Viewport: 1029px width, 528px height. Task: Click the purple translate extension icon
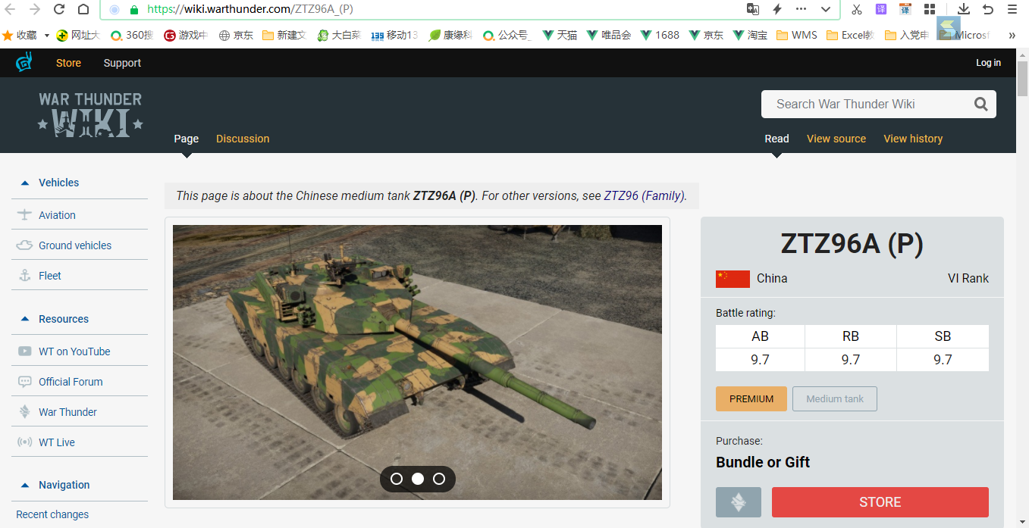click(x=881, y=9)
